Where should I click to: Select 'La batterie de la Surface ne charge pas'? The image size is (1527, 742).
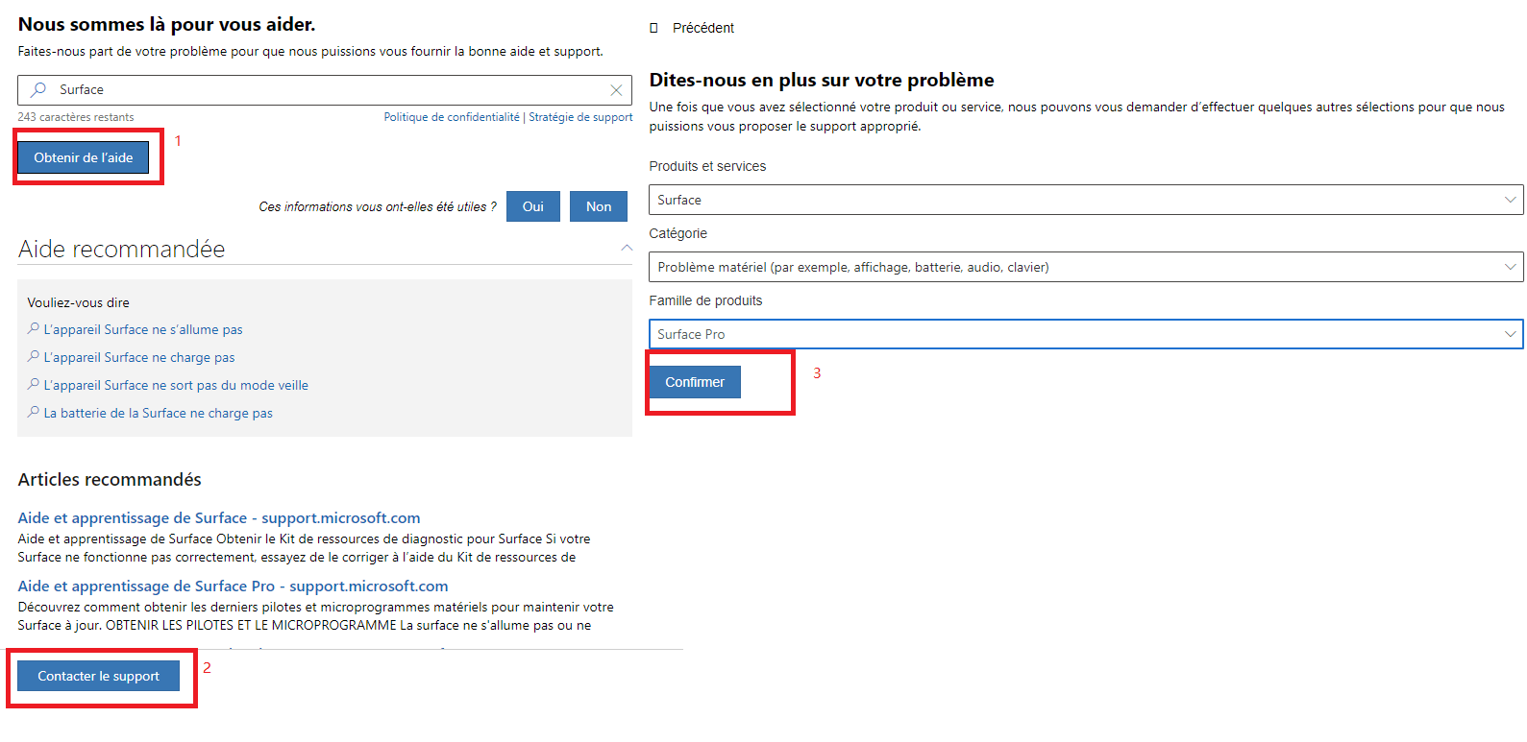[159, 413]
